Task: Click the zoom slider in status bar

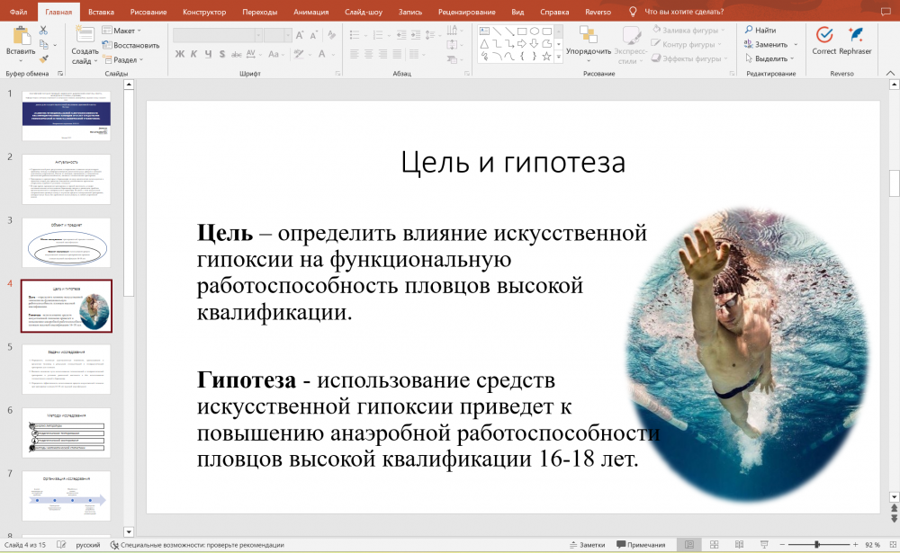Action: tap(816, 545)
